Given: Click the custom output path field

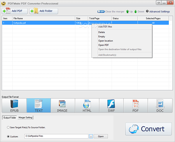Looking at the screenshot, I should click(56, 136).
